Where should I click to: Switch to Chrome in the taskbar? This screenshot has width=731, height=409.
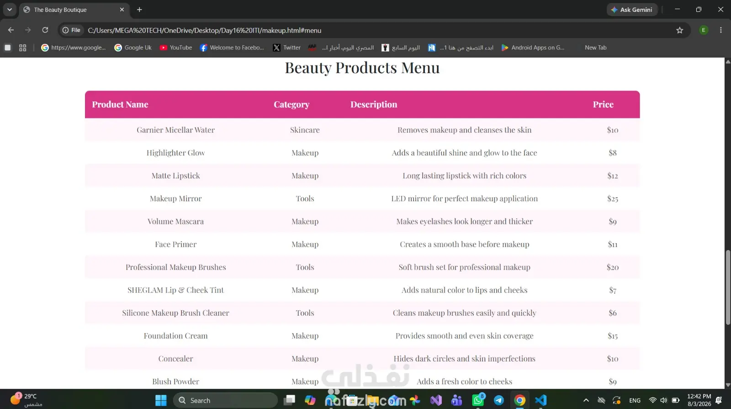(x=520, y=400)
